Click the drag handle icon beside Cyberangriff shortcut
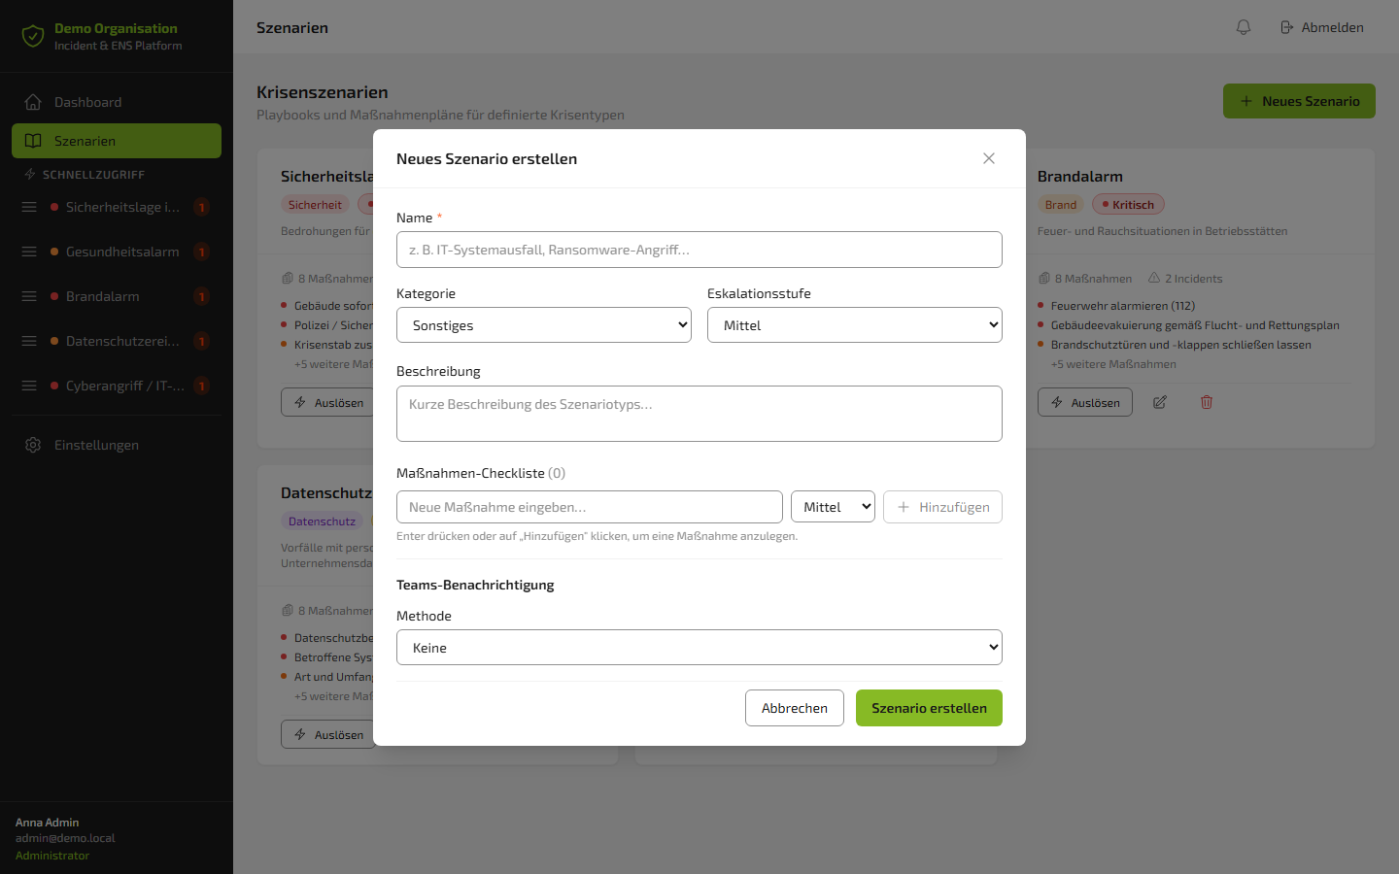1399x874 pixels. click(29, 386)
